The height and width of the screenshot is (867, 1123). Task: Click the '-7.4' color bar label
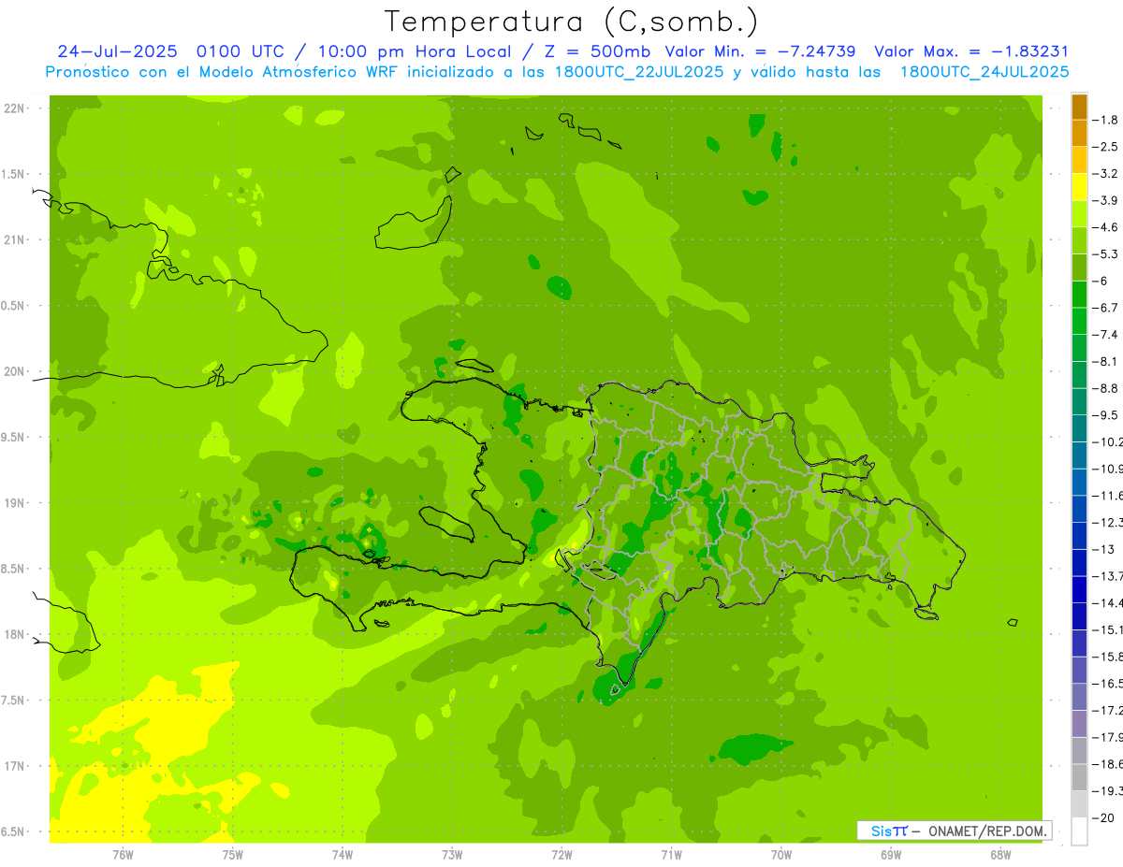coord(1106,335)
